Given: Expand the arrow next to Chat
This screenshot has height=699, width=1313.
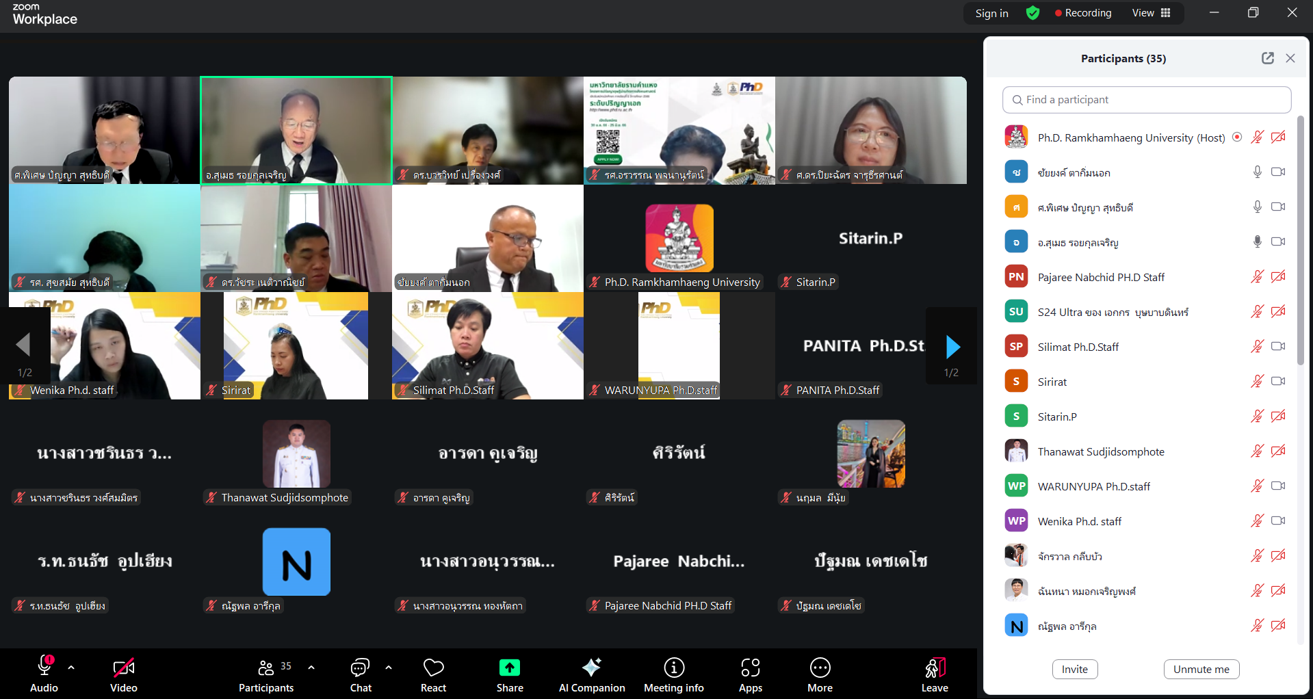Looking at the screenshot, I should 389,668.
